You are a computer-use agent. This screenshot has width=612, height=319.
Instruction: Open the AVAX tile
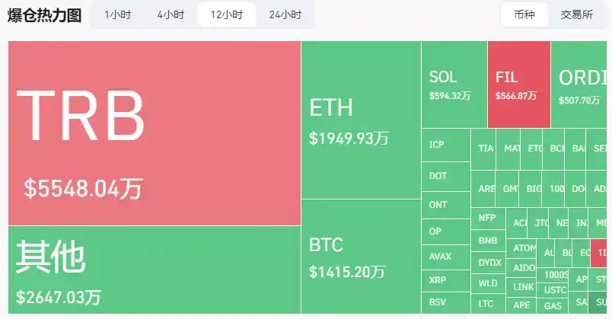click(445, 257)
